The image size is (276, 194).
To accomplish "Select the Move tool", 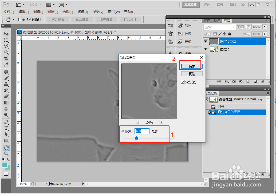I will pyautogui.click(x=6, y=33).
